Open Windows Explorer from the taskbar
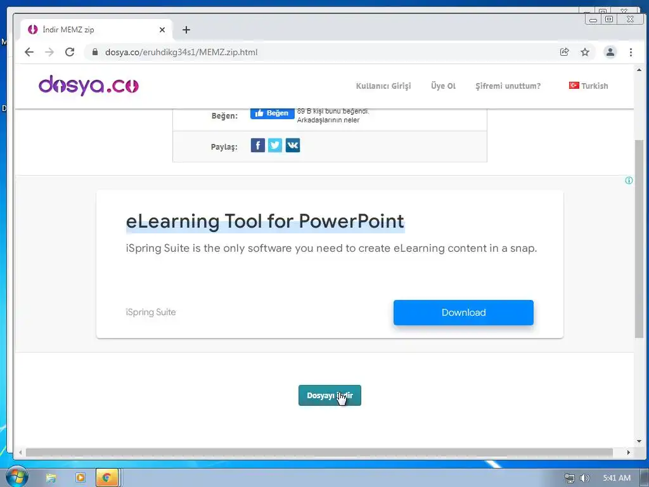The height and width of the screenshot is (487, 649). click(51, 478)
